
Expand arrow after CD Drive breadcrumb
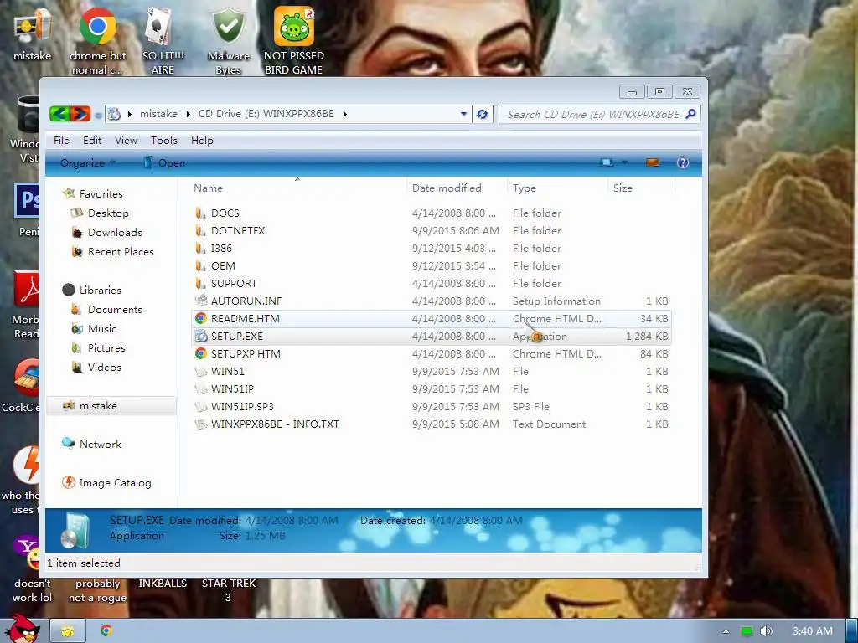[x=344, y=114]
